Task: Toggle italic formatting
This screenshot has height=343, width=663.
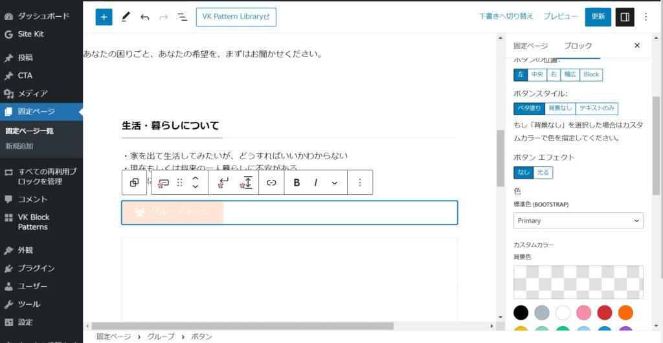Action: coord(315,183)
